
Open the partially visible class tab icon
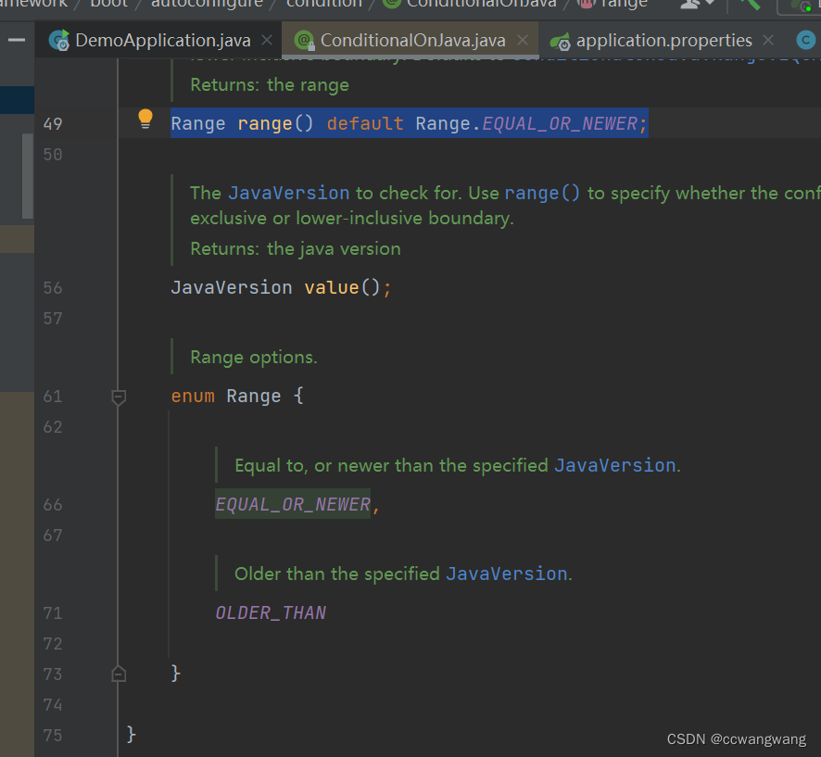pos(806,40)
